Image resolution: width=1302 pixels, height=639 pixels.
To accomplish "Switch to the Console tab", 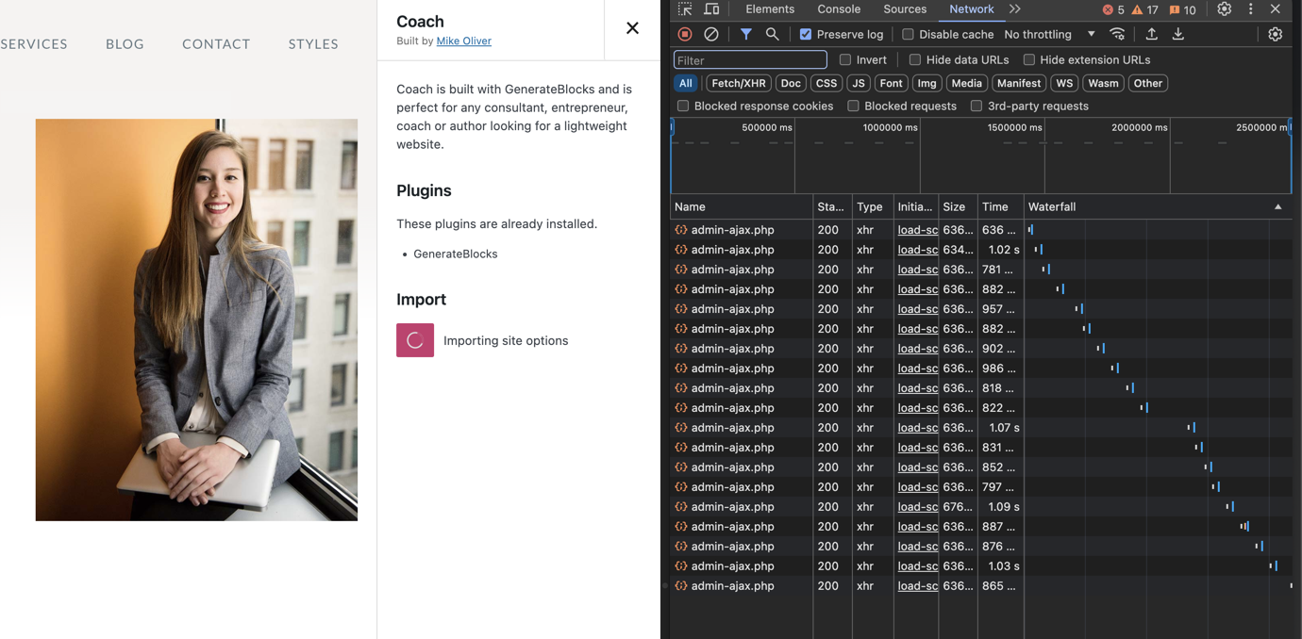I will click(x=839, y=9).
